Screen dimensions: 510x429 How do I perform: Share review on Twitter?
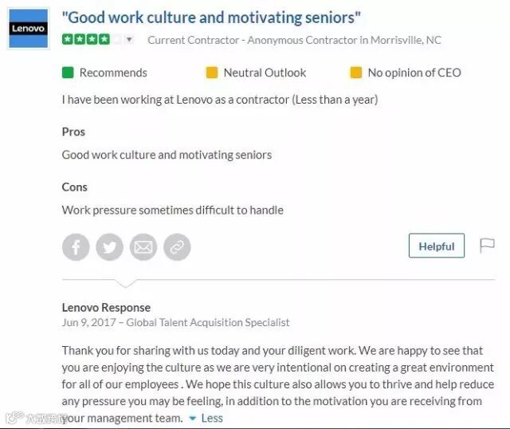click(110, 247)
